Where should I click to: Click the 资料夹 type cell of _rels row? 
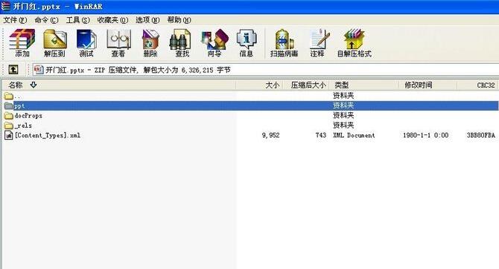point(343,125)
